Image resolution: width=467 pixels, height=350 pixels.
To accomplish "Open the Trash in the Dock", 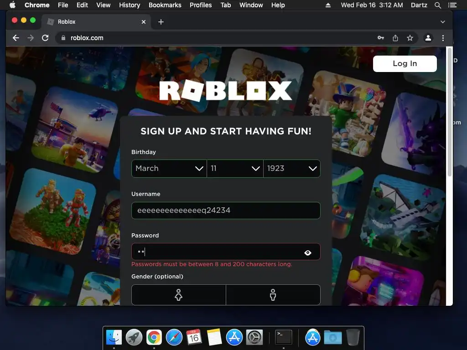I will (353, 338).
